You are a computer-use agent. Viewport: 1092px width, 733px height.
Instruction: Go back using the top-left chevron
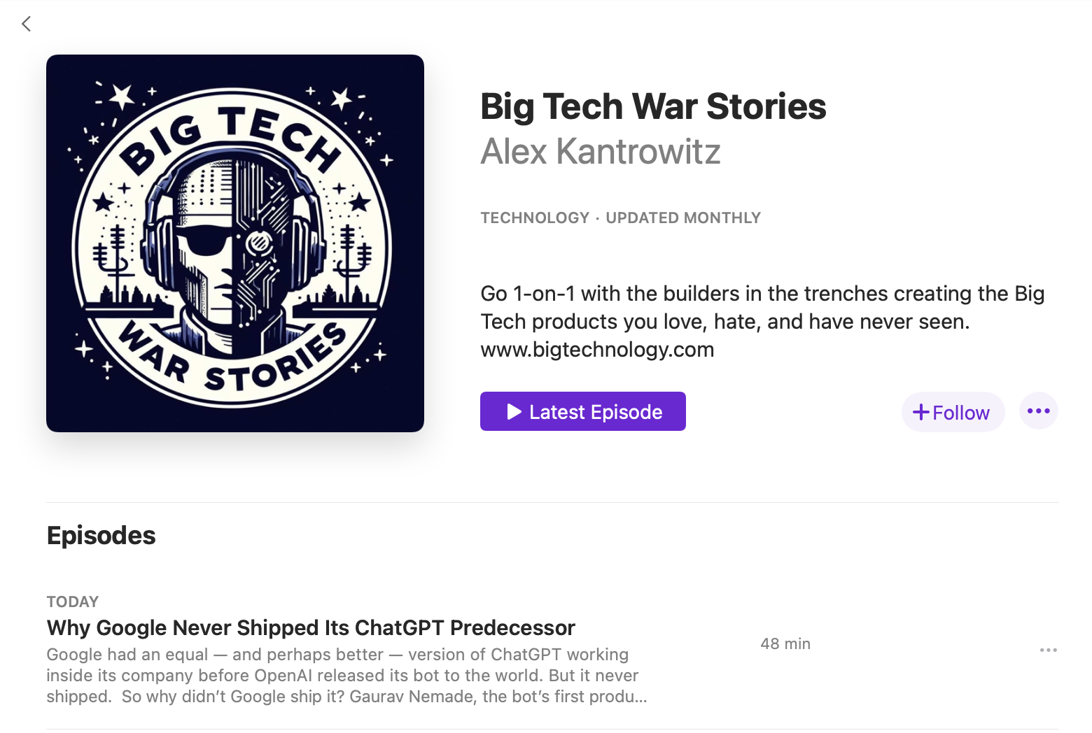pyautogui.click(x=26, y=24)
